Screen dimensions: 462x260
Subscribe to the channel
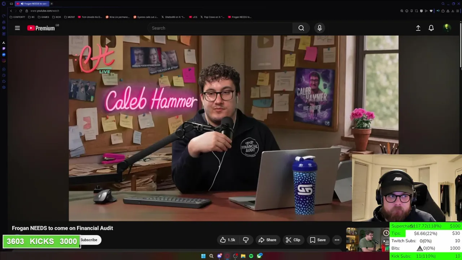pyautogui.click(x=89, y=240)
